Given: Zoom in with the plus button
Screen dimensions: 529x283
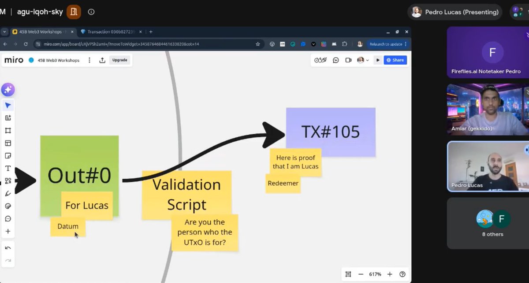Looking at the screenshot, I should (x=390, y=274).
